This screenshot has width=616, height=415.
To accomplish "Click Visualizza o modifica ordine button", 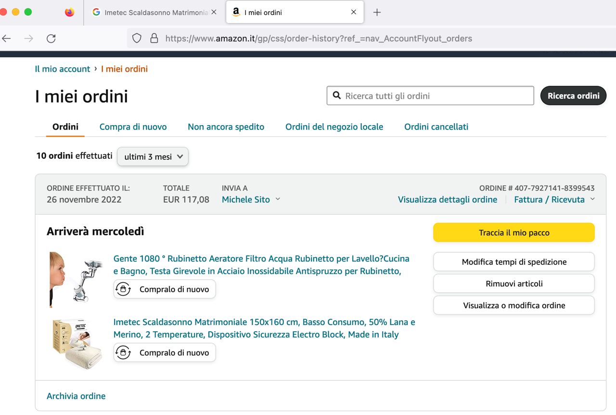I will tap(514, 305).
